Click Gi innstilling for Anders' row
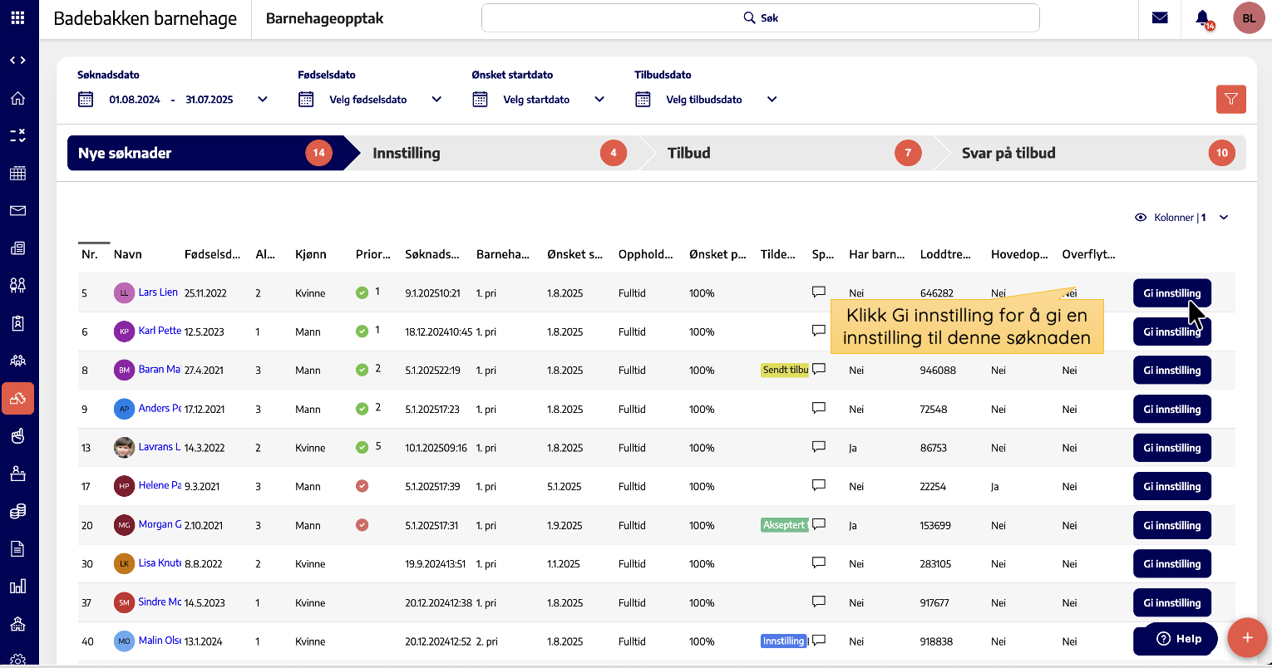This screenshot has height=668, width=1272. [1171, 409]
